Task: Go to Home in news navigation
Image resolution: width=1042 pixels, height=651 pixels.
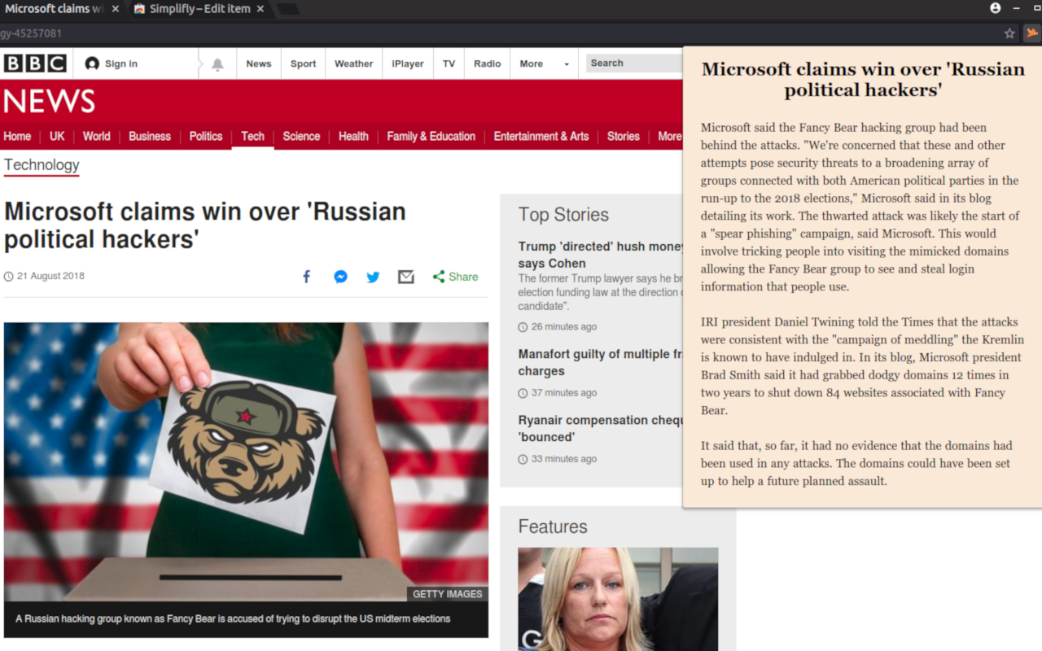Action: [x=17, y=136]
